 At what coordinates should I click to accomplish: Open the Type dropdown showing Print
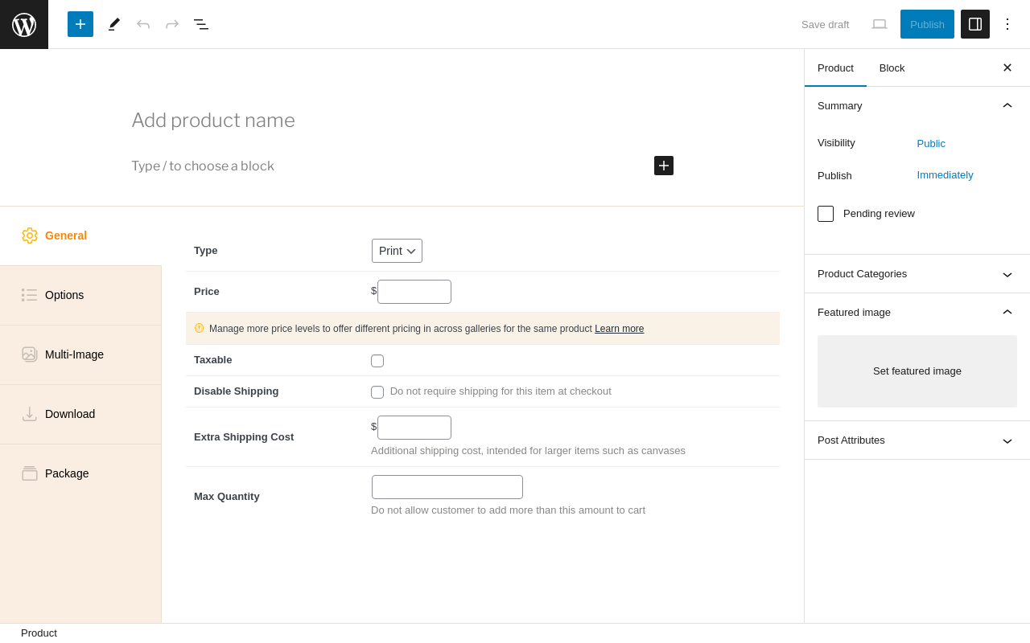397,251
